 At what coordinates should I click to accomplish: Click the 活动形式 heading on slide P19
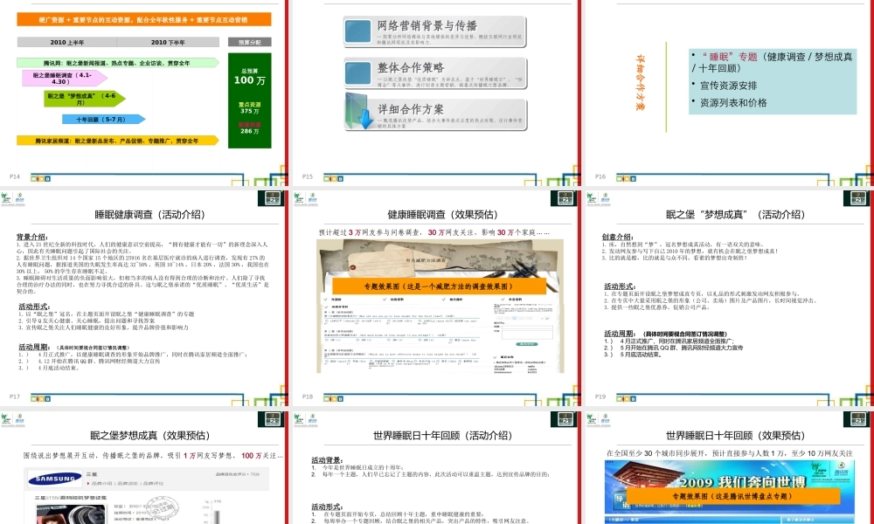point(620,286)
